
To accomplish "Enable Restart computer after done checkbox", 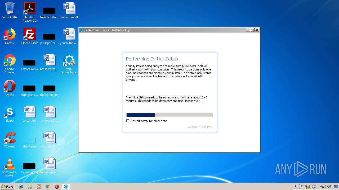I will pyautogui.click(x=128, y=121).
